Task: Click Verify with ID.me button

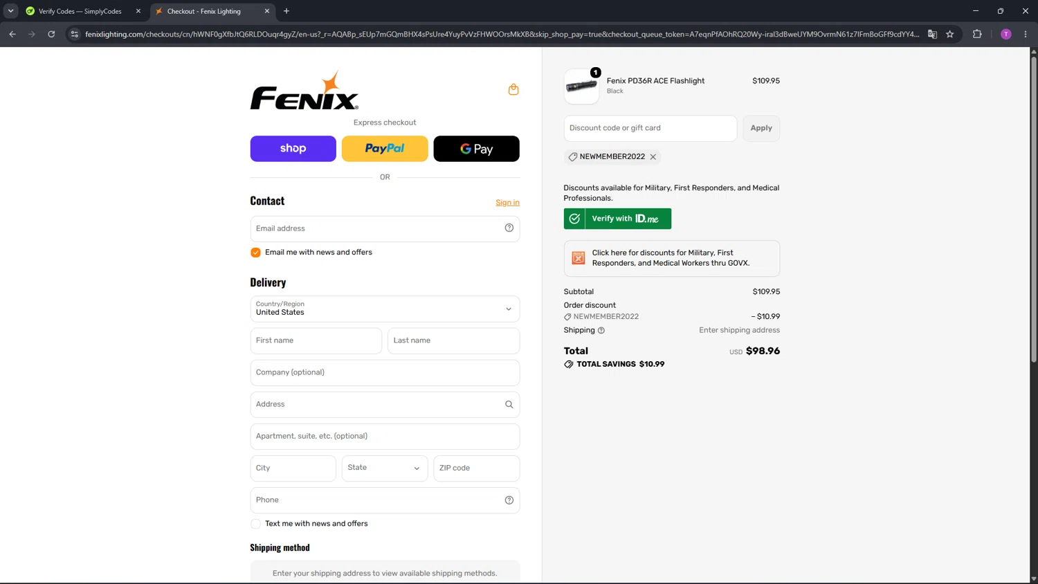Action: [x=617, y=219]
